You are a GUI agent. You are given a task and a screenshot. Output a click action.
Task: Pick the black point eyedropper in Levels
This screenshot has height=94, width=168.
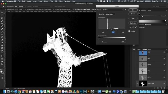tap(130, 27)
